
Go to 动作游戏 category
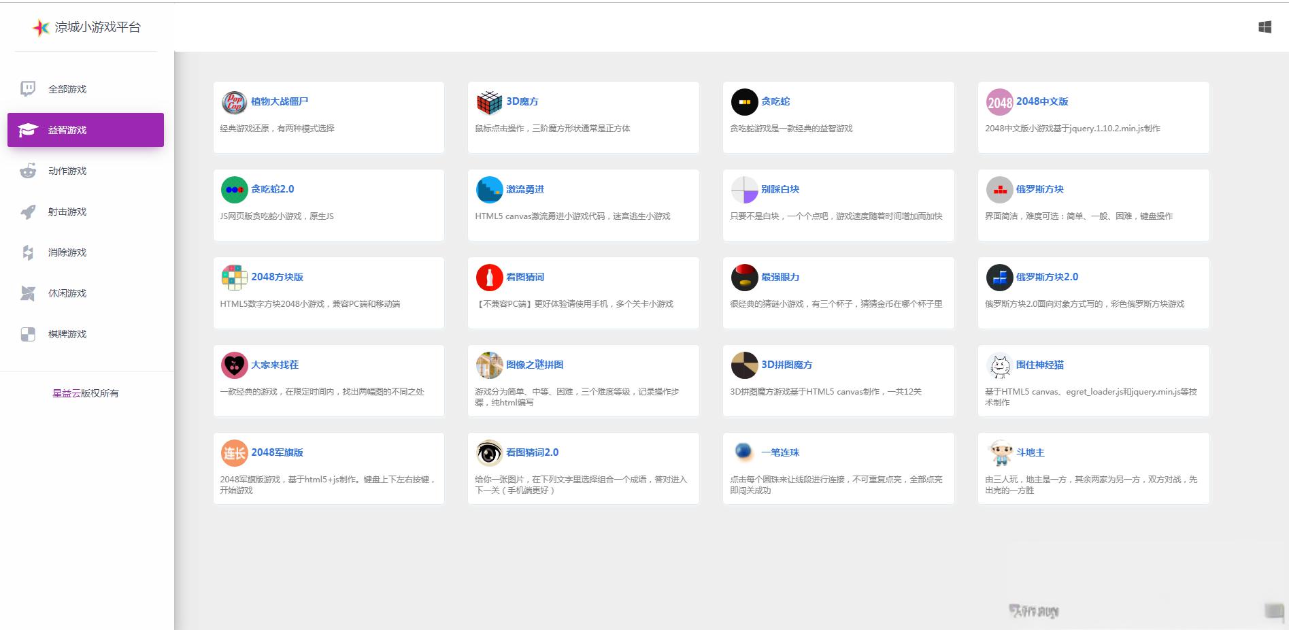[x=86, y=171]
